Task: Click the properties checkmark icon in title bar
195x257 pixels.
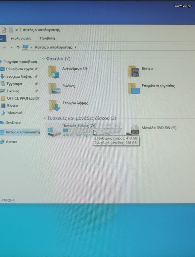Action: (x=4, y=30)
